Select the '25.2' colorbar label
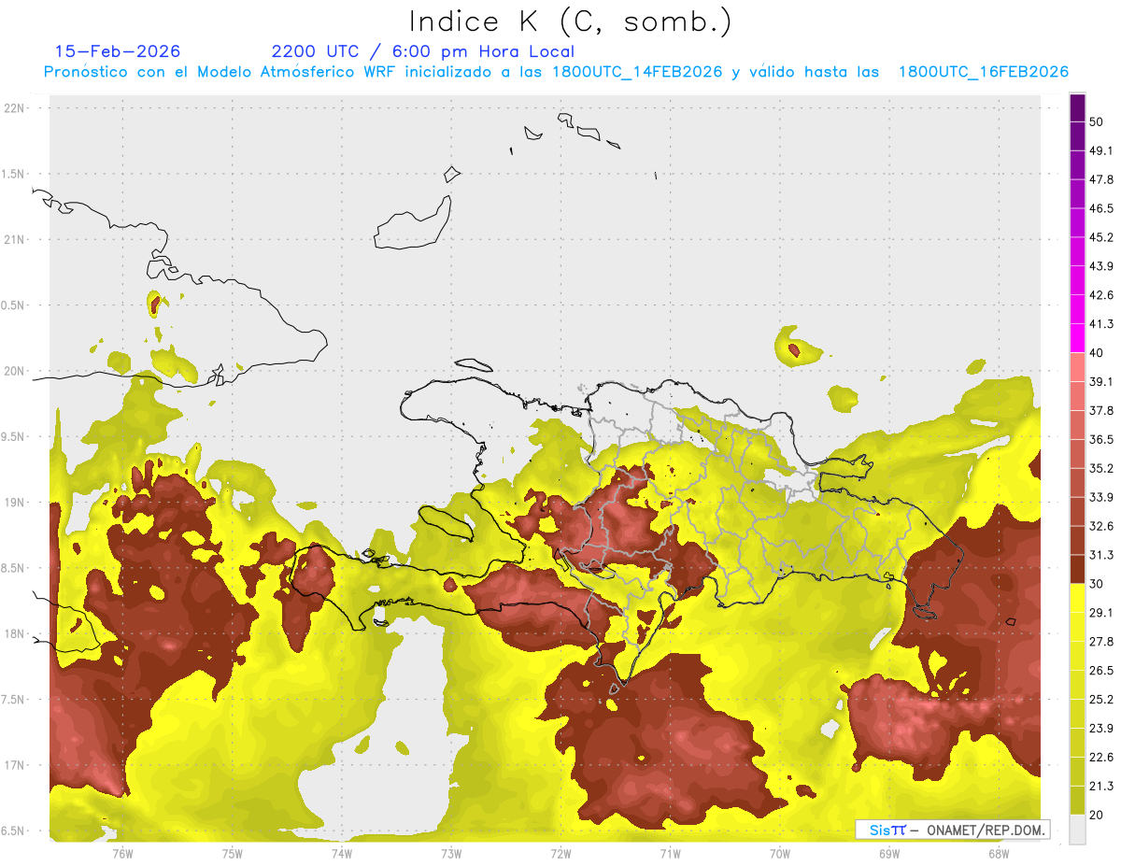This screenshot has height=866, width=1121. click(x=1101, y=700)
